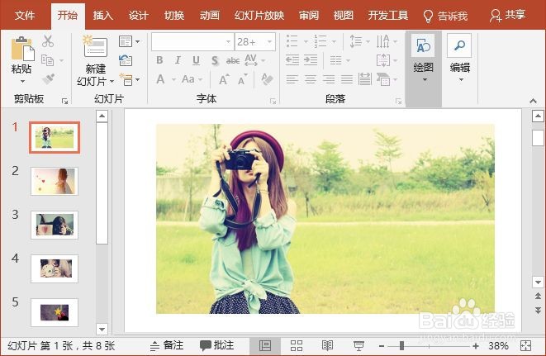This screenshot has width=546, height=356.
Task: Click the zoom slider handle
Action: point(401,346)
